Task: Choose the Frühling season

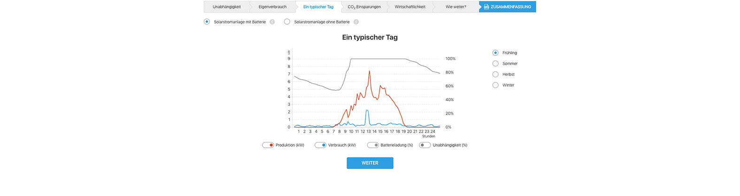Action: click(495, 53)
